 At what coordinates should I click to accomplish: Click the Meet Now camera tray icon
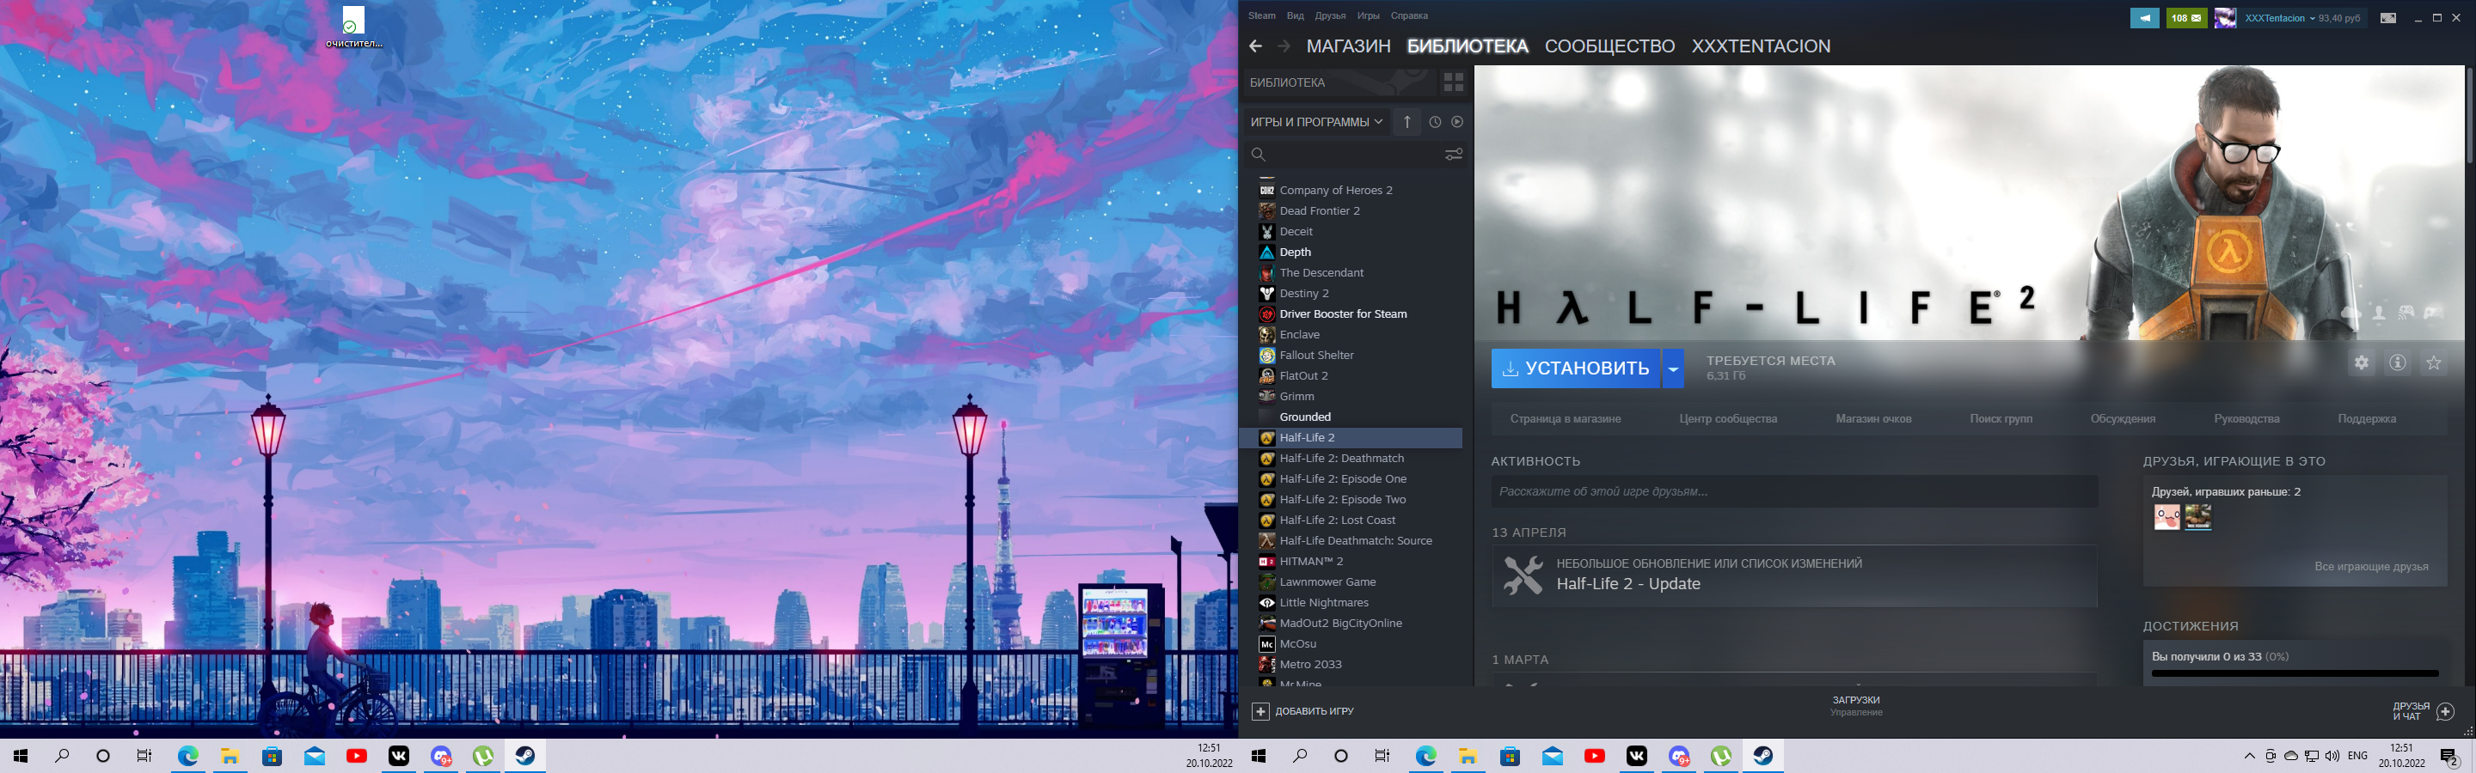(x=2271, y=757)
